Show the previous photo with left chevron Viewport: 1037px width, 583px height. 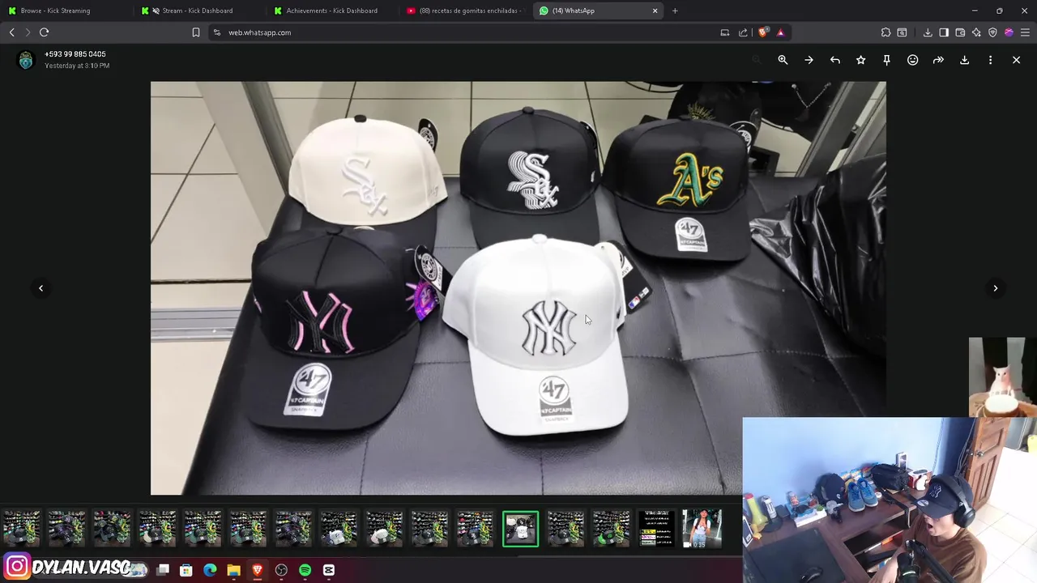pyautogui.click(x=41, y=288)
